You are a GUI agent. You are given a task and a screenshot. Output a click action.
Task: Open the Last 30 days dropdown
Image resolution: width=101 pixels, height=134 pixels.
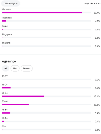(x=11, y=3)
